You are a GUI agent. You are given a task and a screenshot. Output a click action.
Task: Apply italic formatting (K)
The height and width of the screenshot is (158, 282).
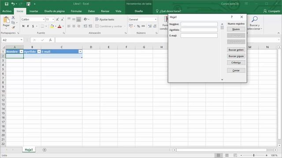click(28, 26)
